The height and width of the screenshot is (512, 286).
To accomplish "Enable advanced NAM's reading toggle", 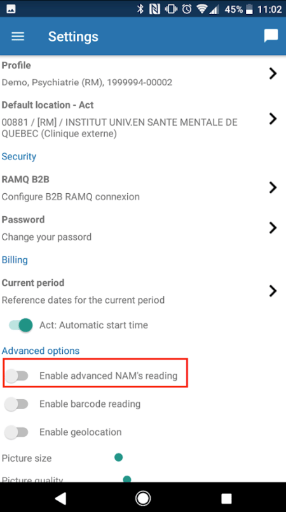I will click(x=17, y=376).
